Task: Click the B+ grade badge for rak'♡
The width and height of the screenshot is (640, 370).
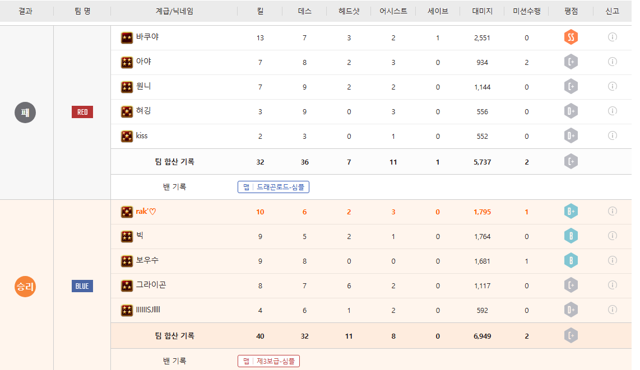Action: point(571,212)
